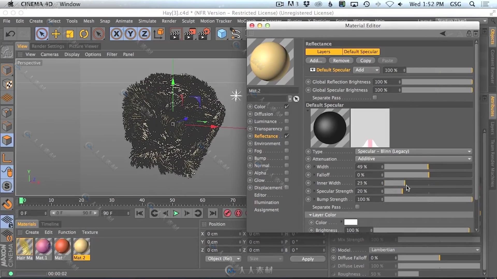Click the Remove layer button
Viewport: 497px width, 279px height.
(341, 60)
